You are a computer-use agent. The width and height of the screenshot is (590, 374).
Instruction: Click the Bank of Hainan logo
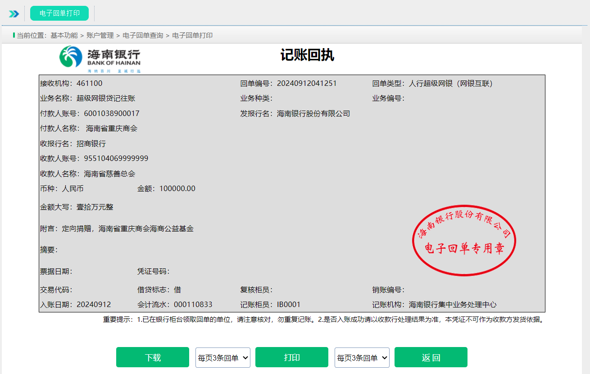100,59
